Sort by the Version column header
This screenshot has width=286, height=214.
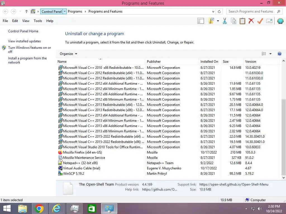pos(261,62)
